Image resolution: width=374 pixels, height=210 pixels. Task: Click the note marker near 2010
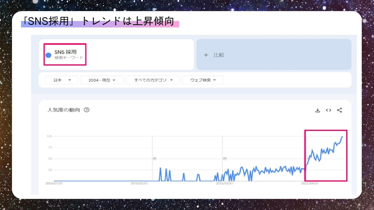pyautogui.click(x=155, y=159)
